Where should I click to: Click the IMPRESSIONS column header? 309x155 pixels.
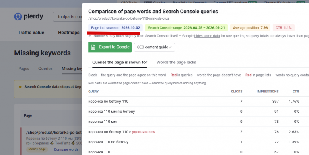[268, 92]
